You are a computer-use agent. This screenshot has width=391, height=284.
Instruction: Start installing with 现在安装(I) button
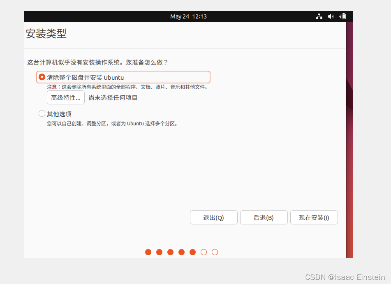pyautogui.click(x=314, y=217)
